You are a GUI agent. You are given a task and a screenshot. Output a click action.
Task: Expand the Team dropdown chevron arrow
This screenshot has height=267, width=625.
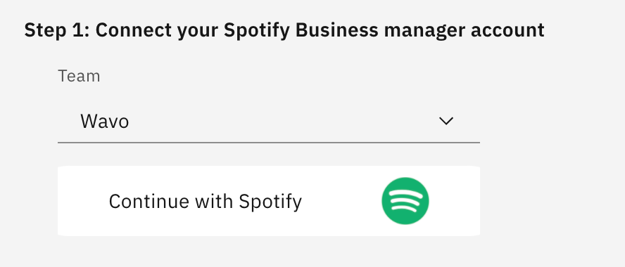446,121
